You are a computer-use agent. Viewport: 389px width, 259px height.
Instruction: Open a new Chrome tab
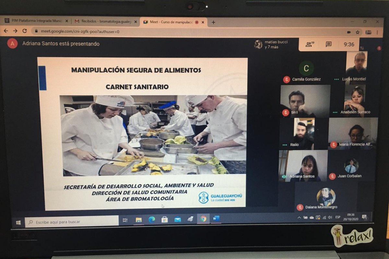[x=213, y=22]
